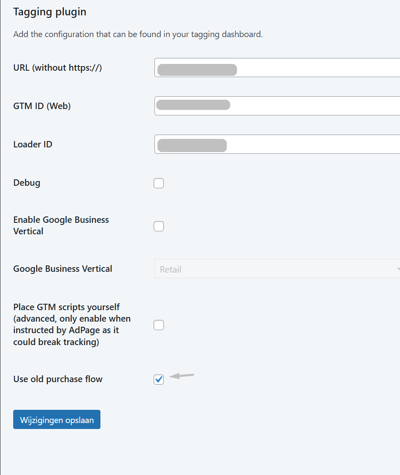Screen dimensions: 400x475
Task: Click the 'Tagging plugin' heading
Action: click(50, 12)
